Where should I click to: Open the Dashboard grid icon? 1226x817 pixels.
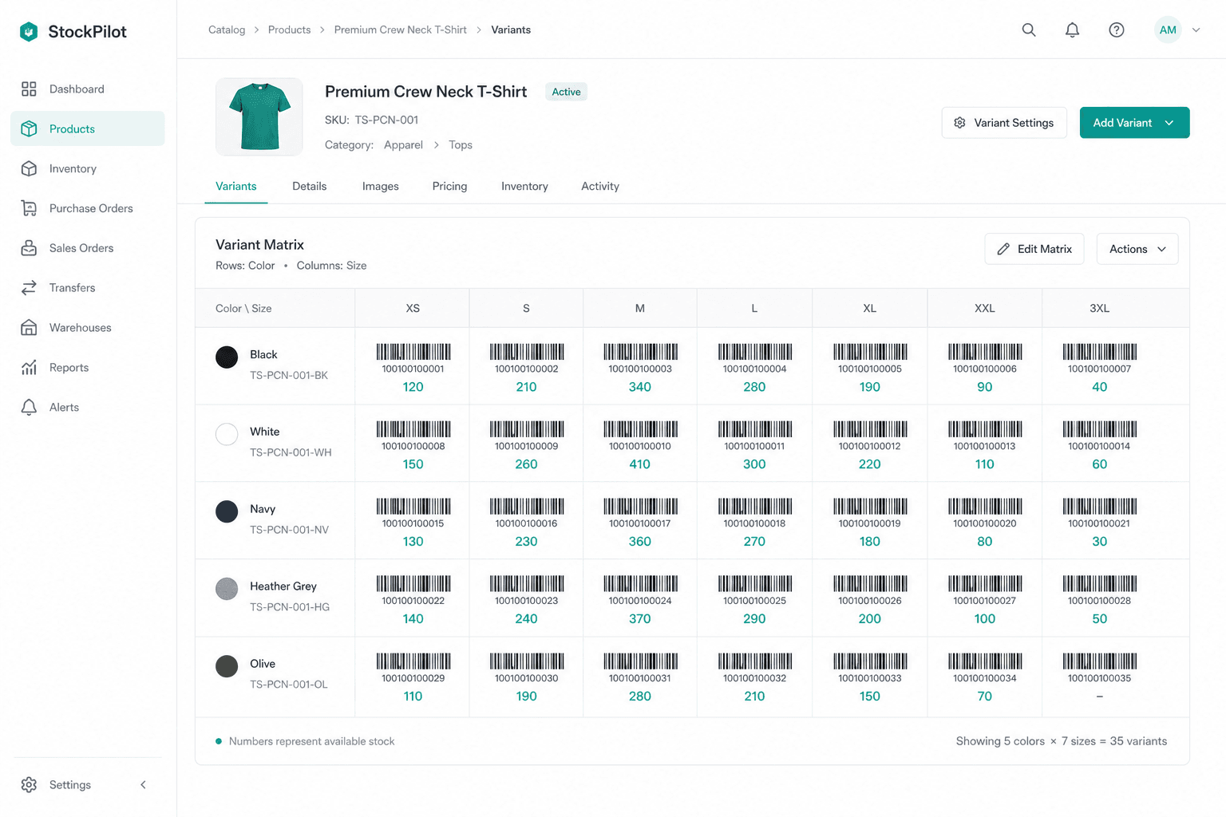29,89
